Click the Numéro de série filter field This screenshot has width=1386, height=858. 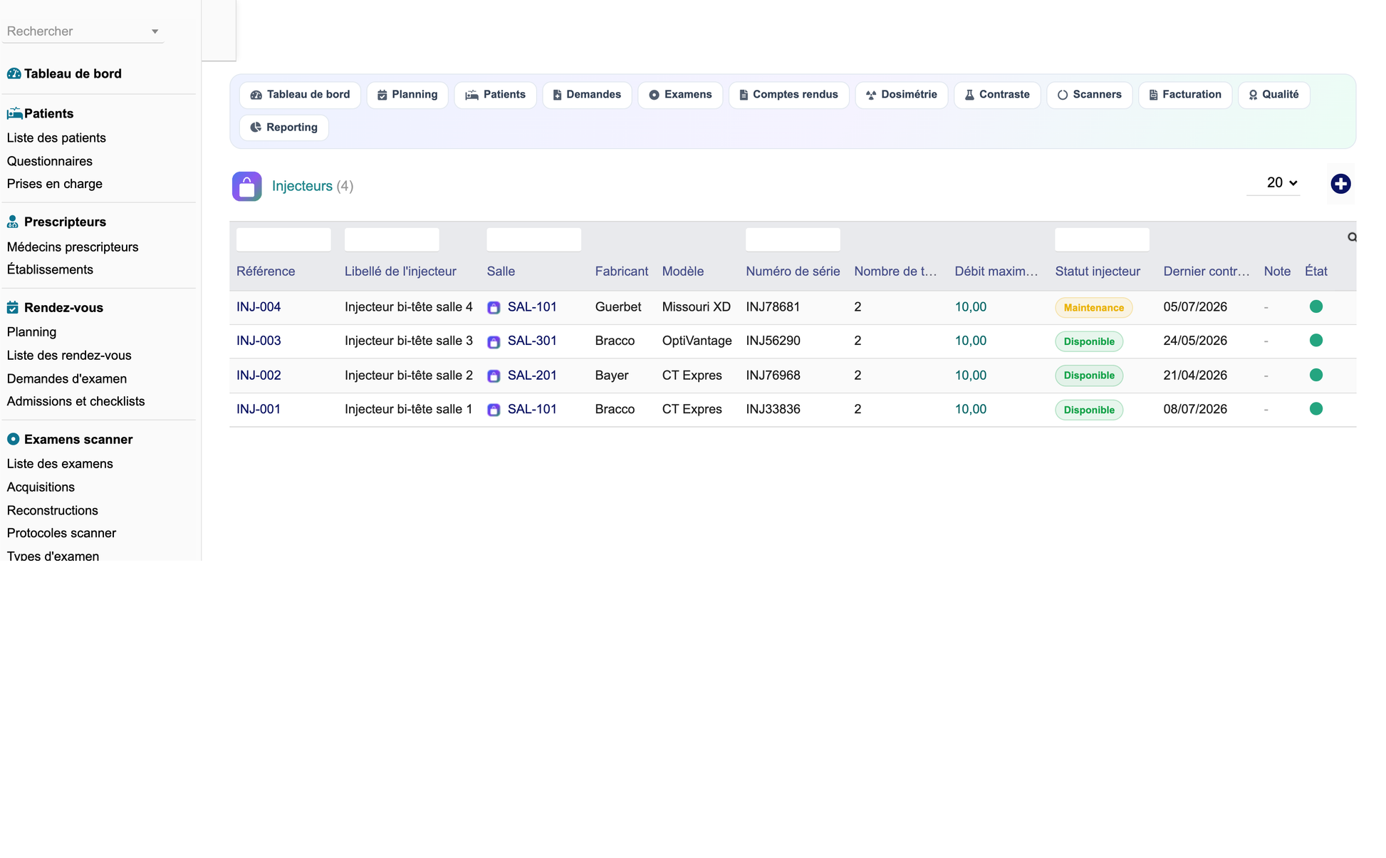coord(793,239)
